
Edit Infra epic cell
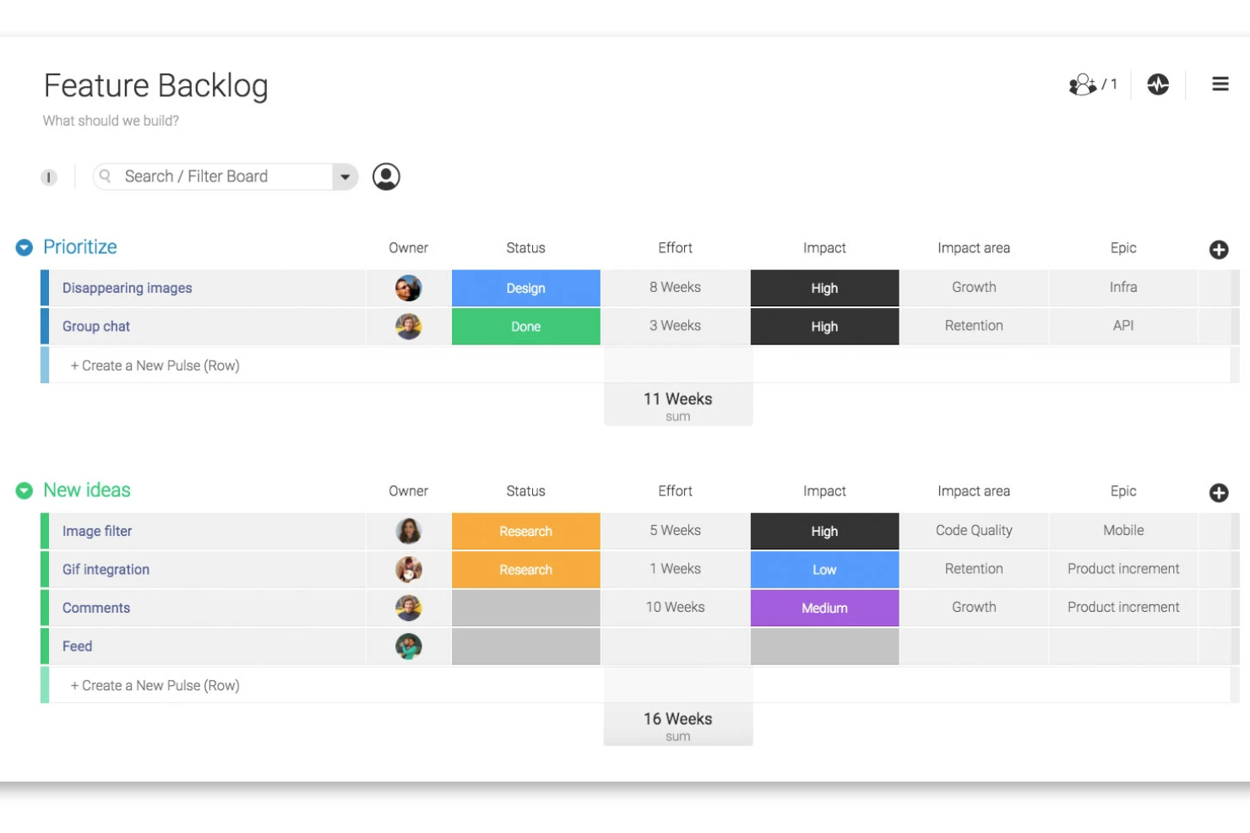coord(1123,288)
